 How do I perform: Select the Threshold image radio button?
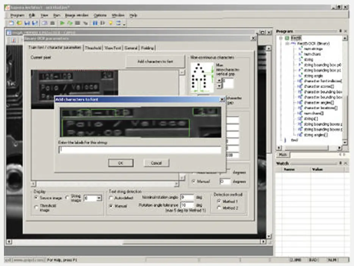click(x=36, y=207)
